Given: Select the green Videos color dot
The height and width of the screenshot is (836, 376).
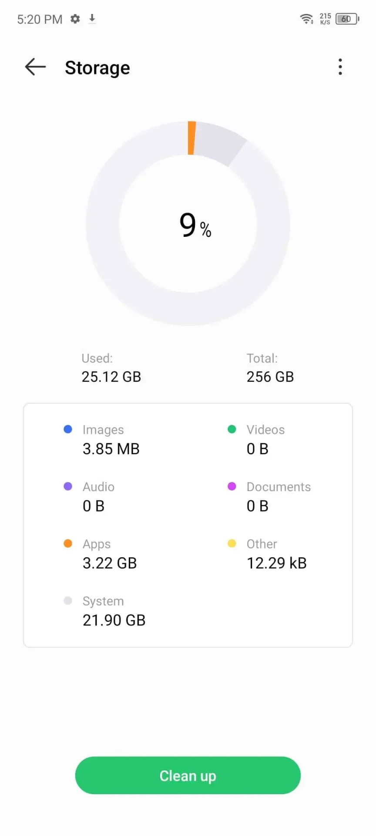Looking at the screenshot, I should click(232, 429).
